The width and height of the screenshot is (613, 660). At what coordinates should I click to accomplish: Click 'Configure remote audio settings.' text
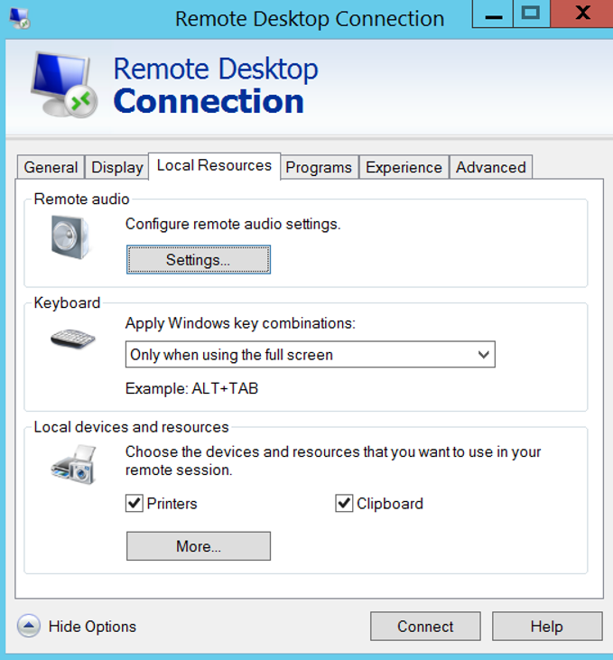click(x=233, y=224)
